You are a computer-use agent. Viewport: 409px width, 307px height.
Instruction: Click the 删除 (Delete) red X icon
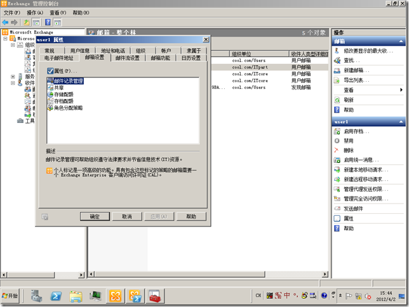pos(337,150)
